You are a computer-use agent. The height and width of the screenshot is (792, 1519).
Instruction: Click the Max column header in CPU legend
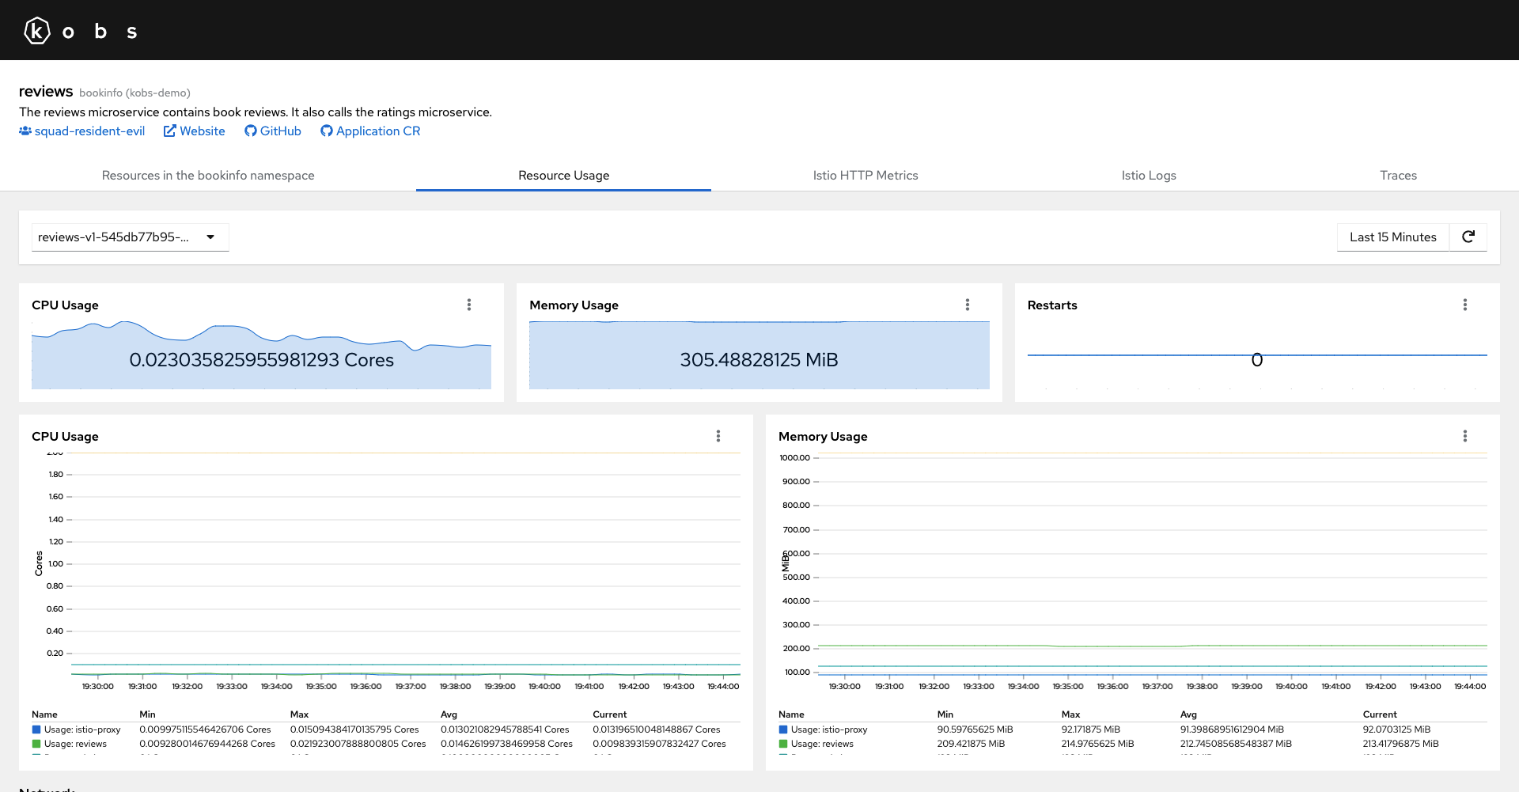299,714
